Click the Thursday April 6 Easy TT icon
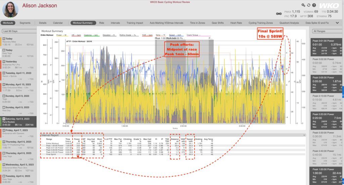344x185 pixels. [4, 142]
